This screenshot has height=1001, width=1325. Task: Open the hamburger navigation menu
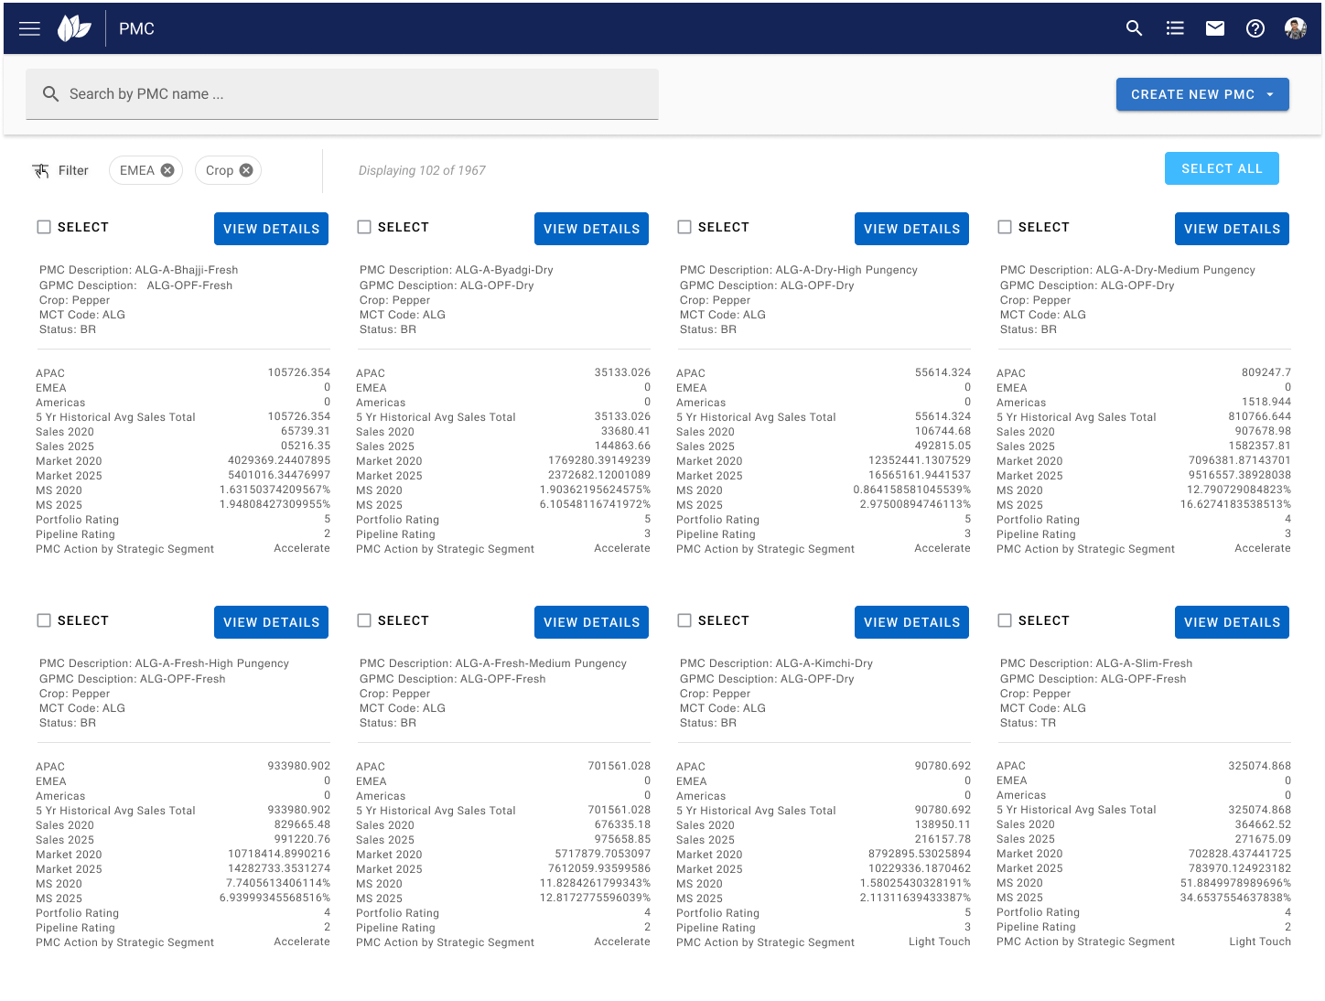point(29,28)
